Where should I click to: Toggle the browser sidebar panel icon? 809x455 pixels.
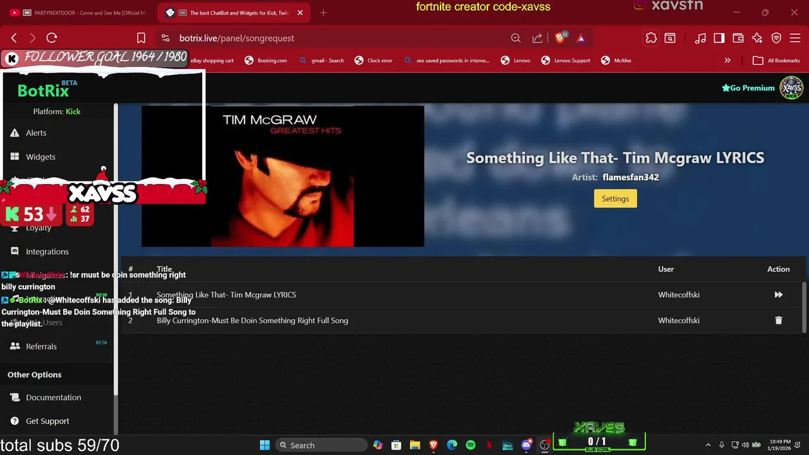(x=719, y=38)
